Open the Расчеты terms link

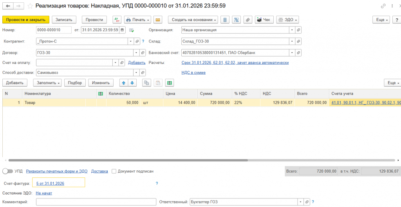(235, 63)
